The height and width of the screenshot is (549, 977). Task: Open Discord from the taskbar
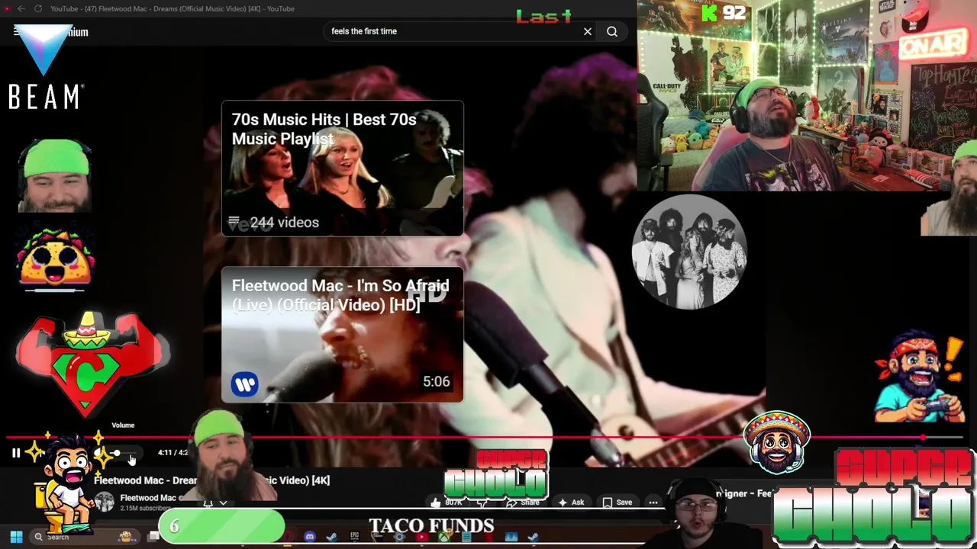click(309, 537)
